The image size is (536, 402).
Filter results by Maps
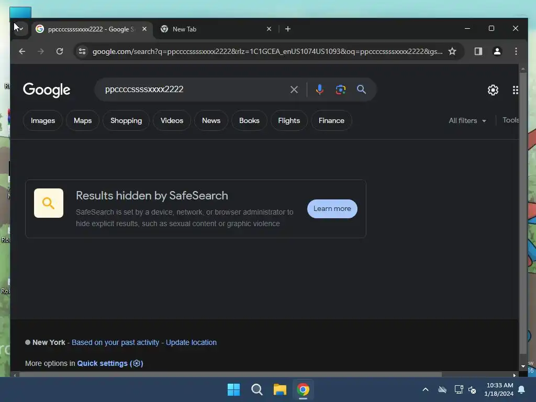pyautogui.click(x=83, y=120)
